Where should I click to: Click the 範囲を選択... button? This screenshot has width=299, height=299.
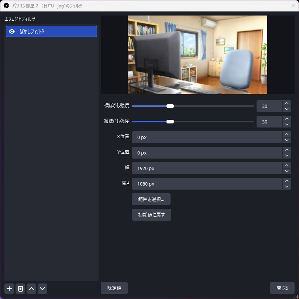(x=151, y=199)
